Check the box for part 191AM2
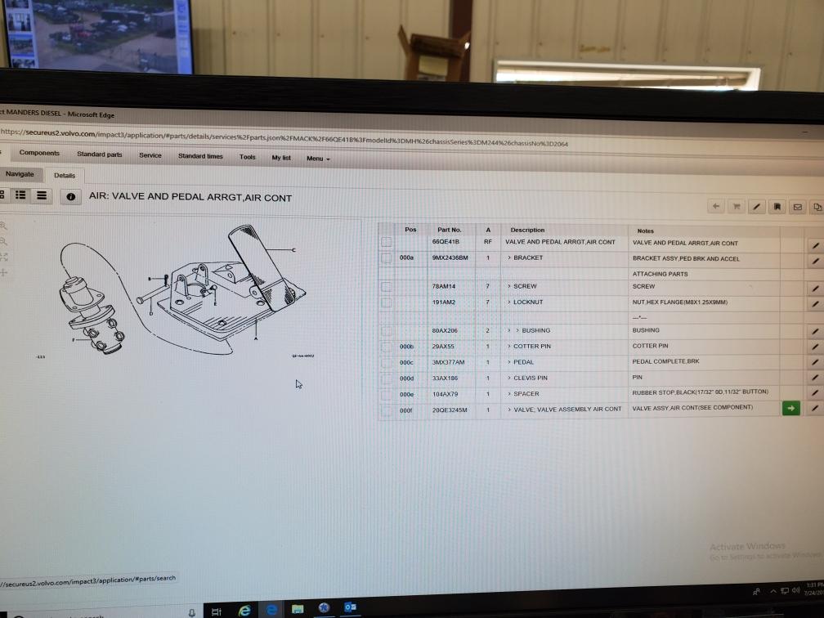 point(386,302)
